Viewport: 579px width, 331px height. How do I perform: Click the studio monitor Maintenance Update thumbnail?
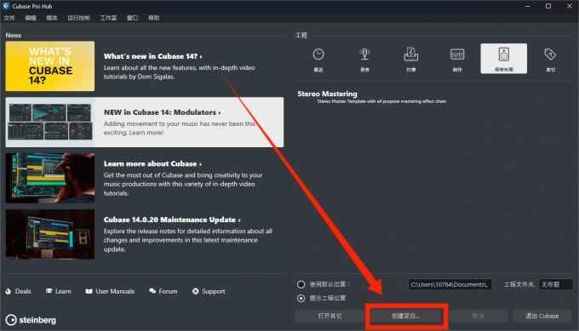[x=50, y=234]
